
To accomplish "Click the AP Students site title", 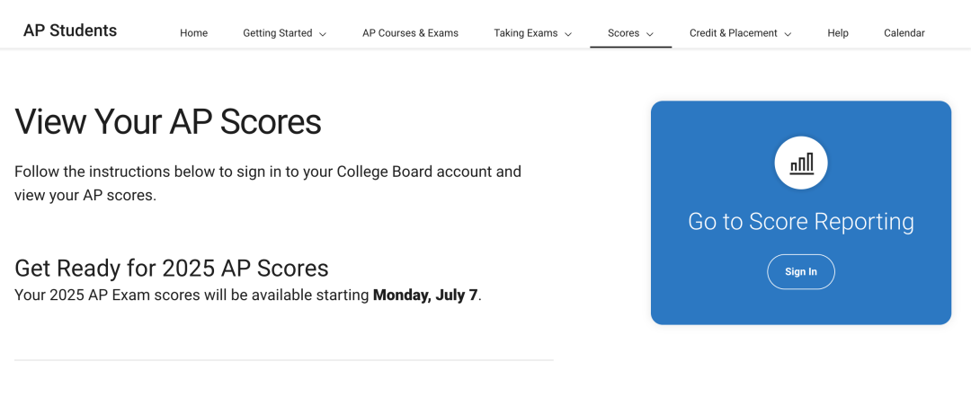I will [x=70, y=31].
